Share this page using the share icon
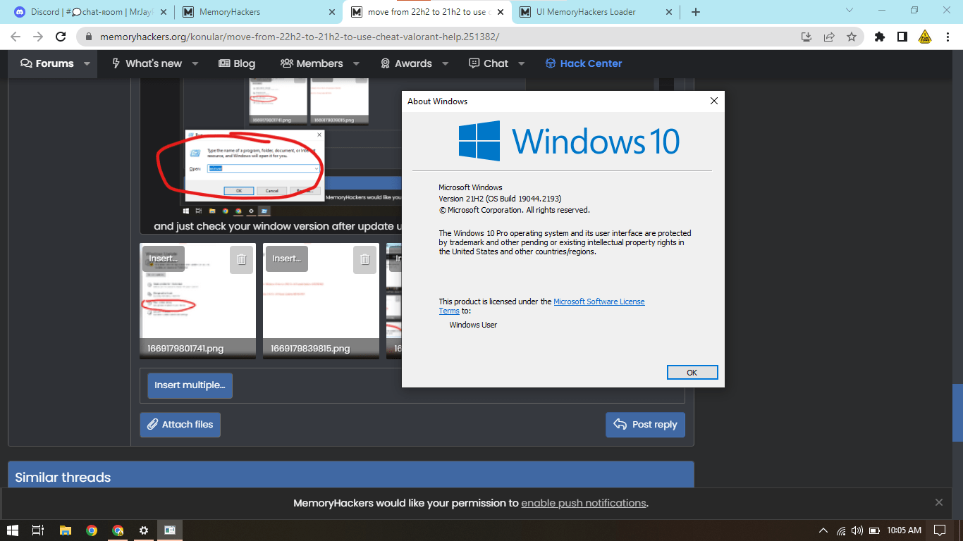Viewport: 963px width, 541px height. (x=829, y=37)
